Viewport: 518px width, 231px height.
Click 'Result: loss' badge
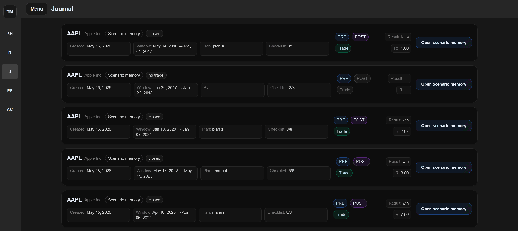pyautogui.click(x=398, y=37)
